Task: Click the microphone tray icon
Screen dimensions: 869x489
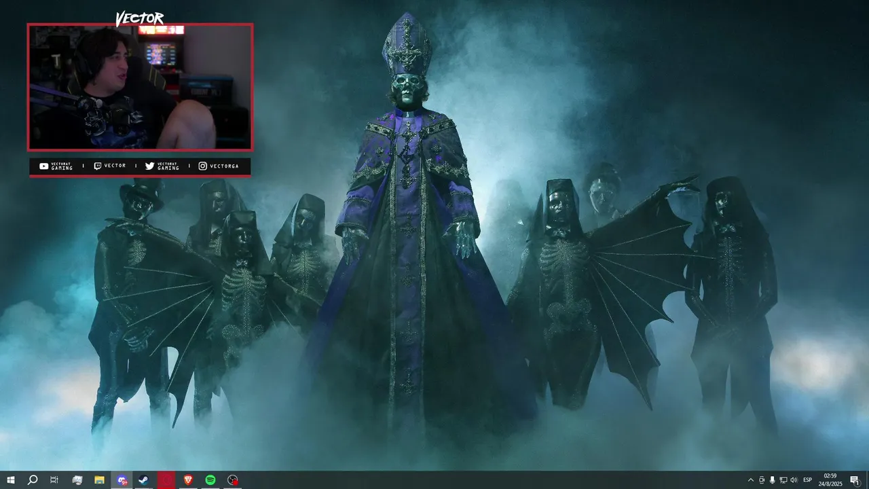Action: coord(772,480)
